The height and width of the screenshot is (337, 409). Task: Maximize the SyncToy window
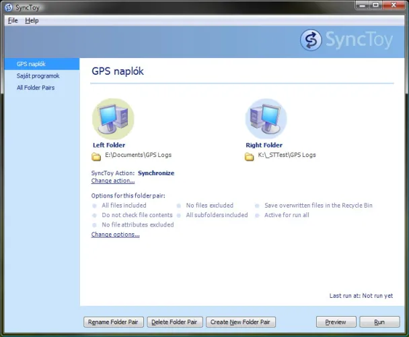point(375,5)
